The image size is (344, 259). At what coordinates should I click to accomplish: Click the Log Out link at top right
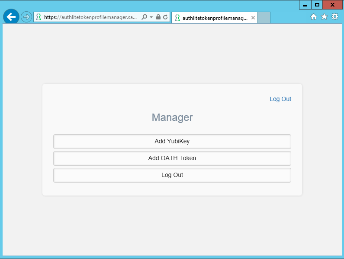(280, 99)
